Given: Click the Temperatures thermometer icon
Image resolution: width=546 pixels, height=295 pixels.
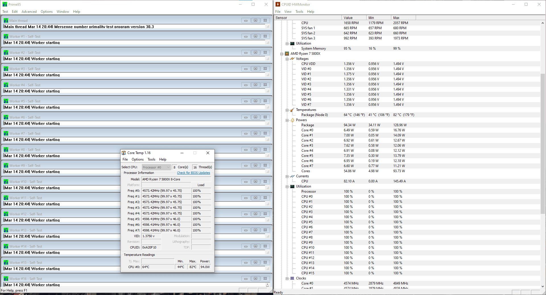Looking at the screenshot, I should 292,110.
